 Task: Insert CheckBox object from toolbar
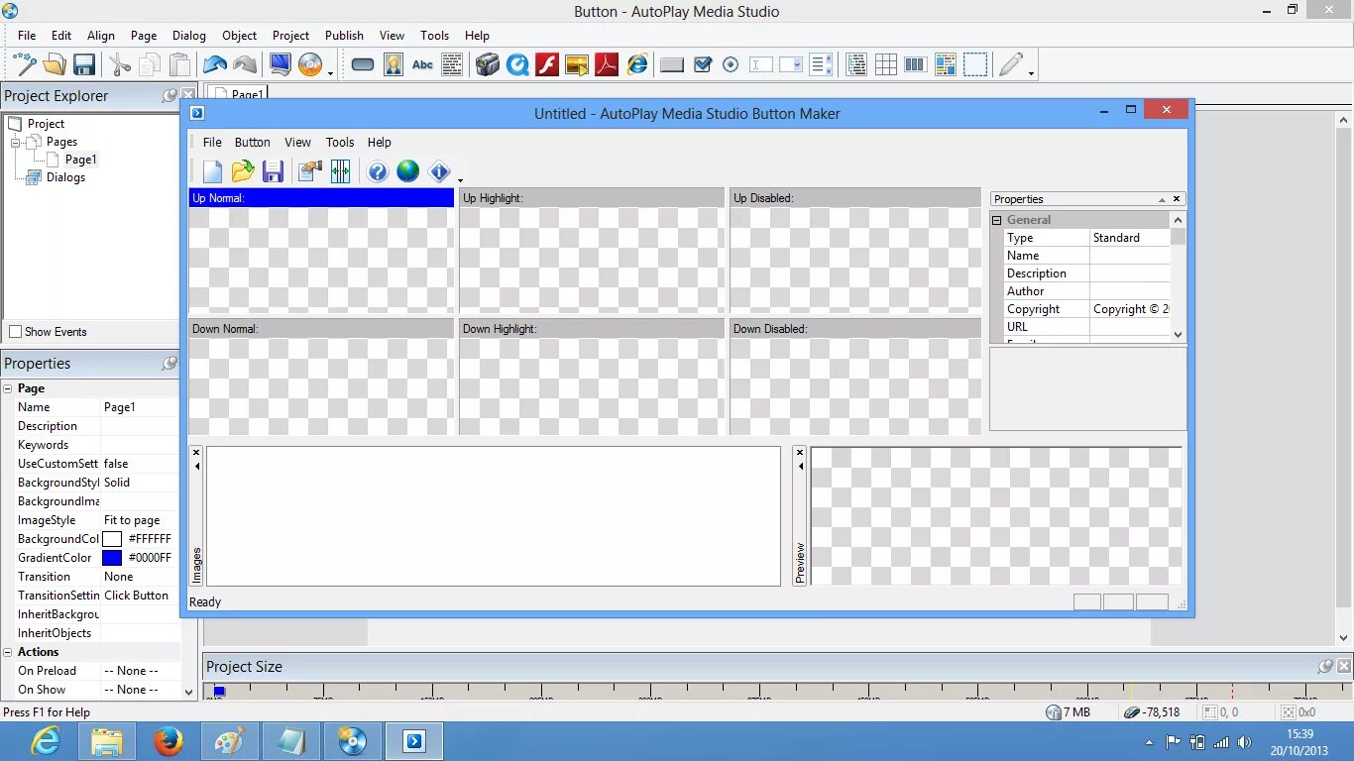pos(703,65)
